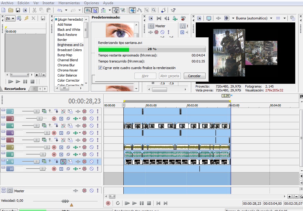Open the Herramientas menu

coord(69,3)
